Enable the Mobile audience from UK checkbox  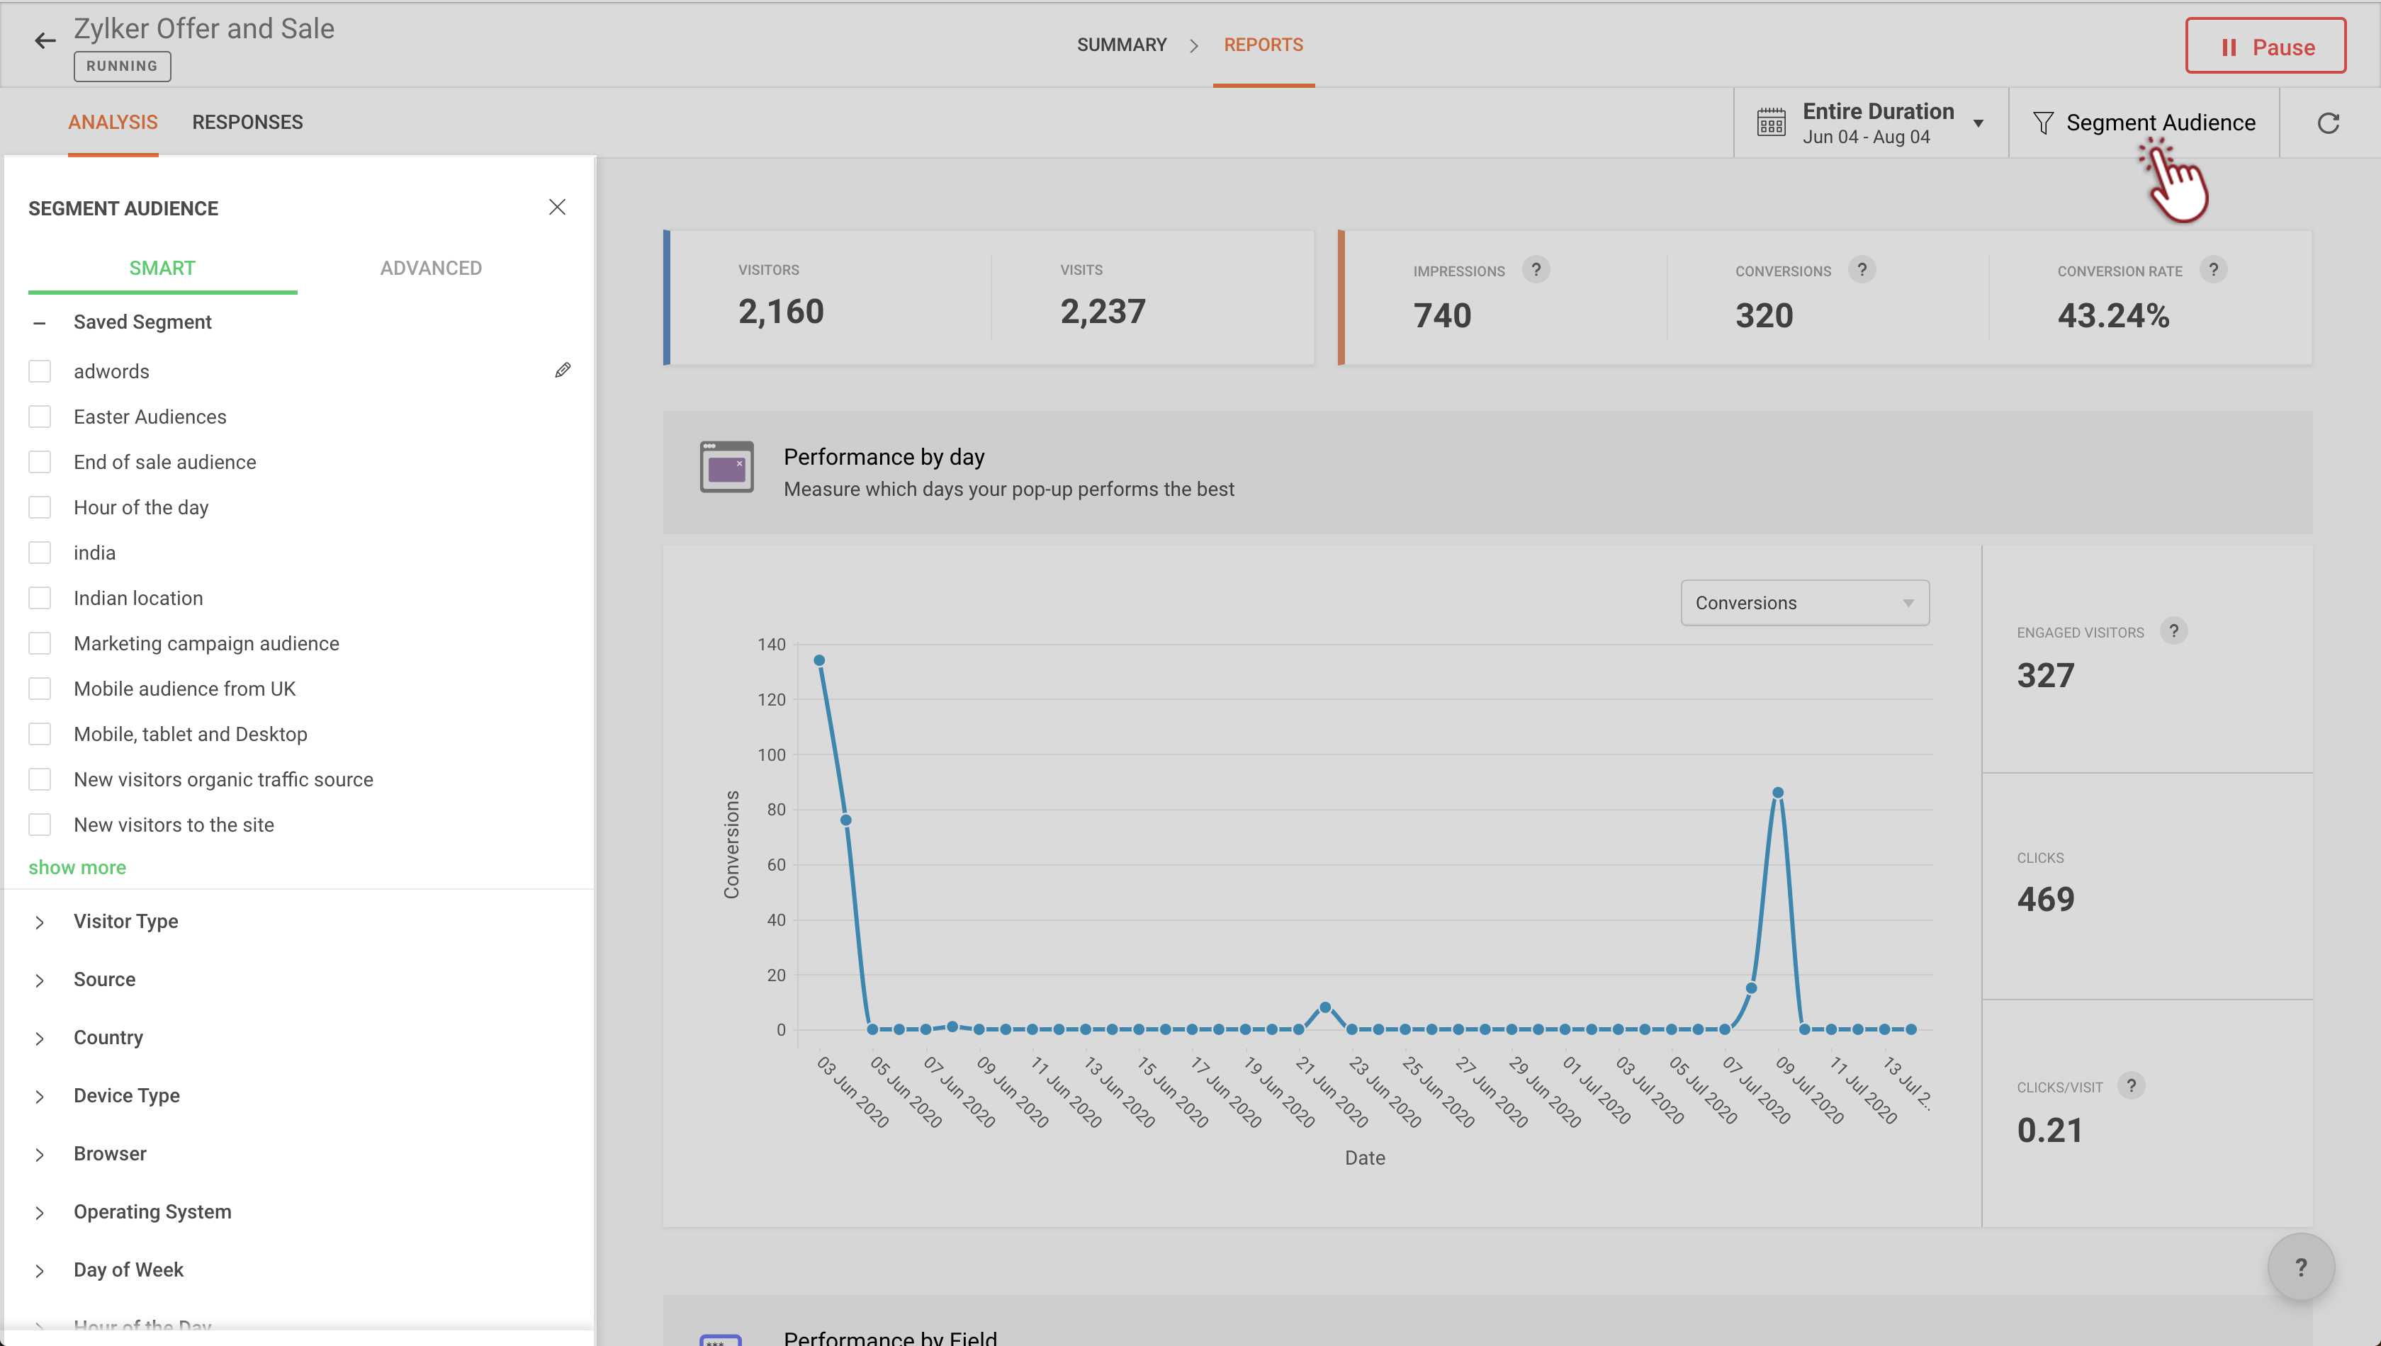click(40, 689)
